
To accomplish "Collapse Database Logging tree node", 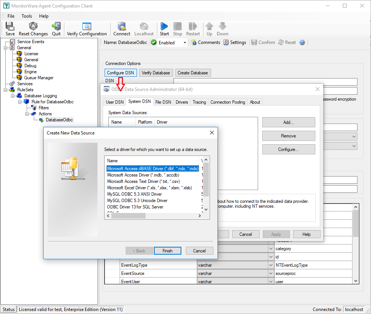I will point(12,96).
